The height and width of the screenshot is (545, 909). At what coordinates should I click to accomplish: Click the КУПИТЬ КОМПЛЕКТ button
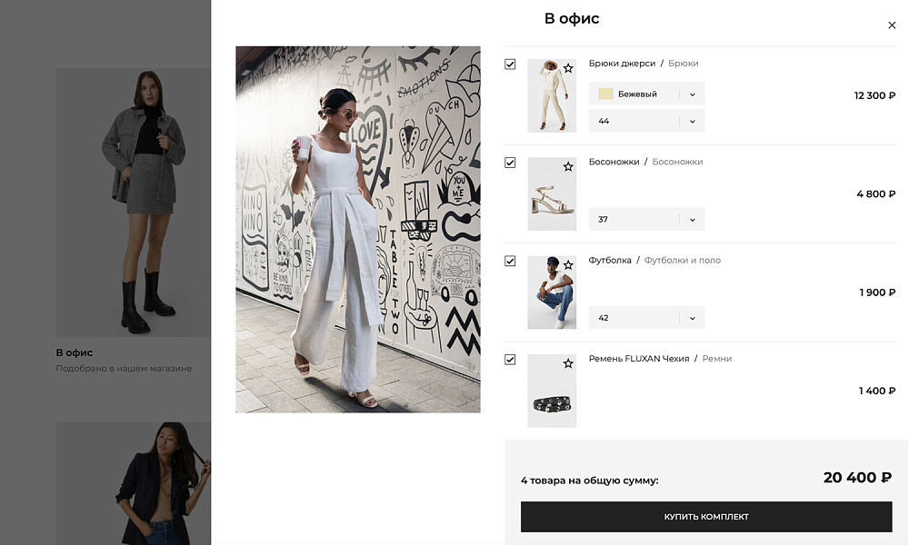[x=706, y=517]
